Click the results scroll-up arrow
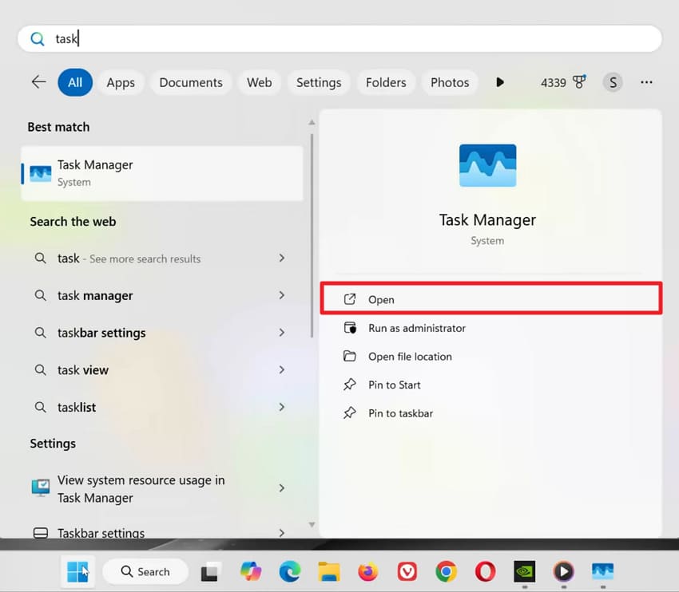The image size is (679, 592). pos(312,123)
